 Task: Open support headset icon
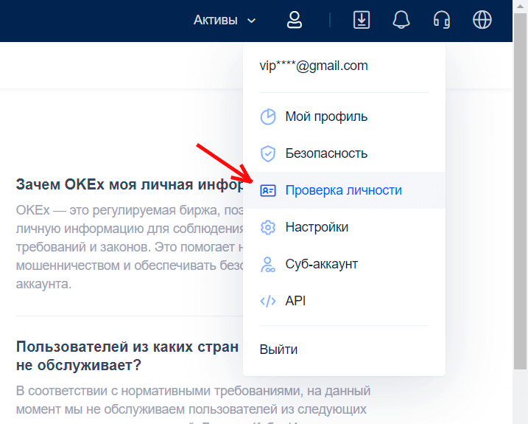[x=441, y=20]
